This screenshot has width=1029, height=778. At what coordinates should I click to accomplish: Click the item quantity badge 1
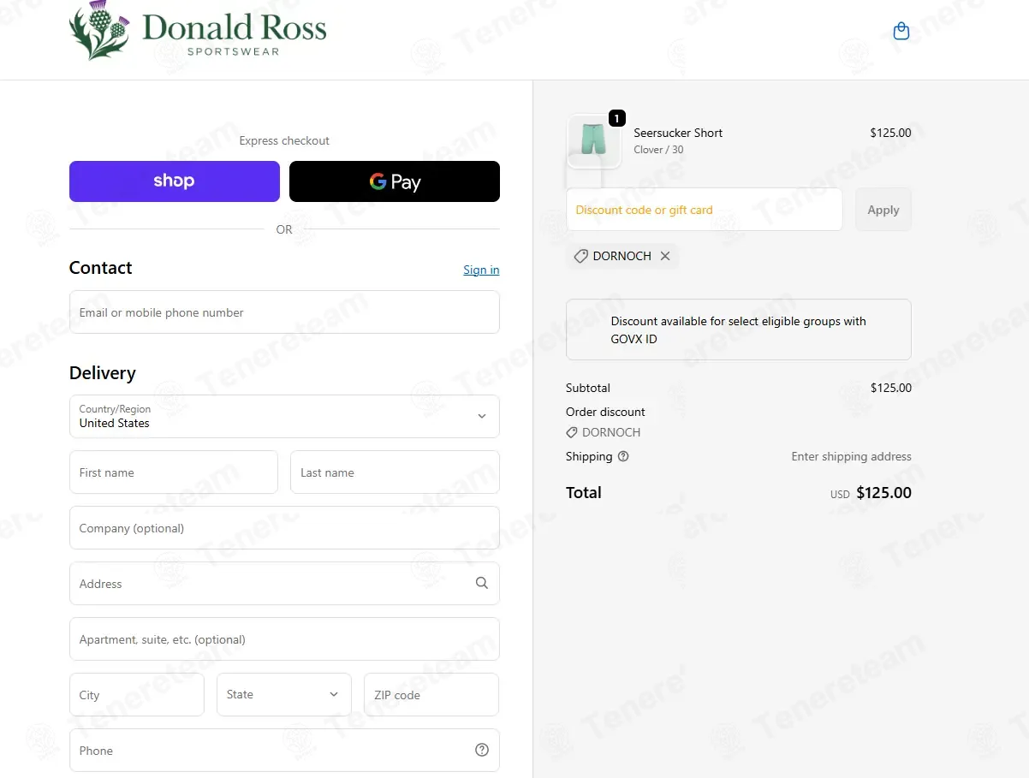[616, 118]
